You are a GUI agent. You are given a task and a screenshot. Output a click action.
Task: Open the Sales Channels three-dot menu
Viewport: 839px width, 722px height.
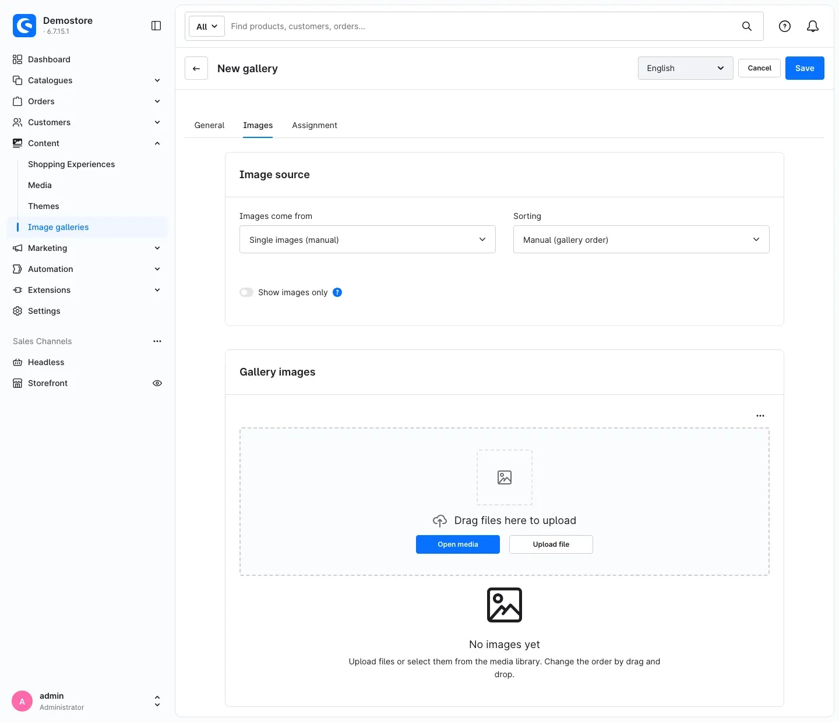[x=157, y=341]
